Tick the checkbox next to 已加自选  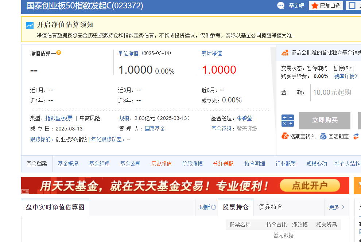pyautogui.click(x=352, y=5)
